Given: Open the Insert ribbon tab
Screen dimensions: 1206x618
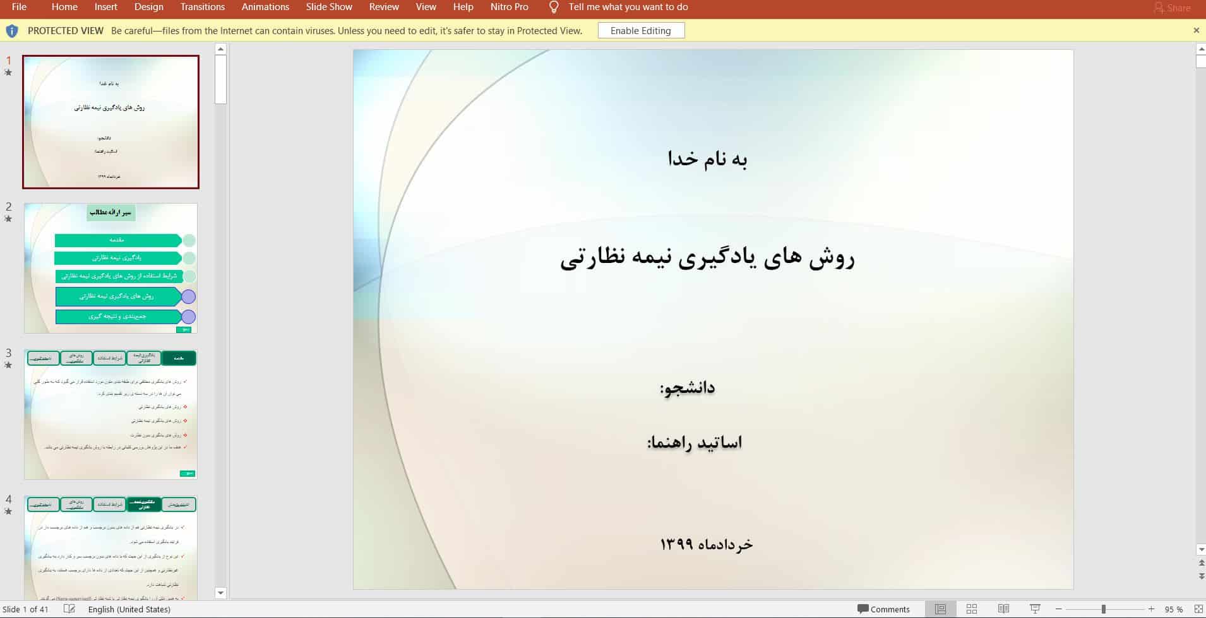Looking at the screenshot, I should [x=105, y=7].
